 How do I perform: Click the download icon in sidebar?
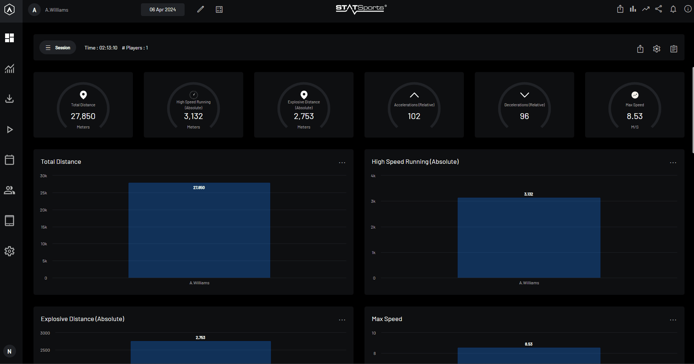click(9, 99)
